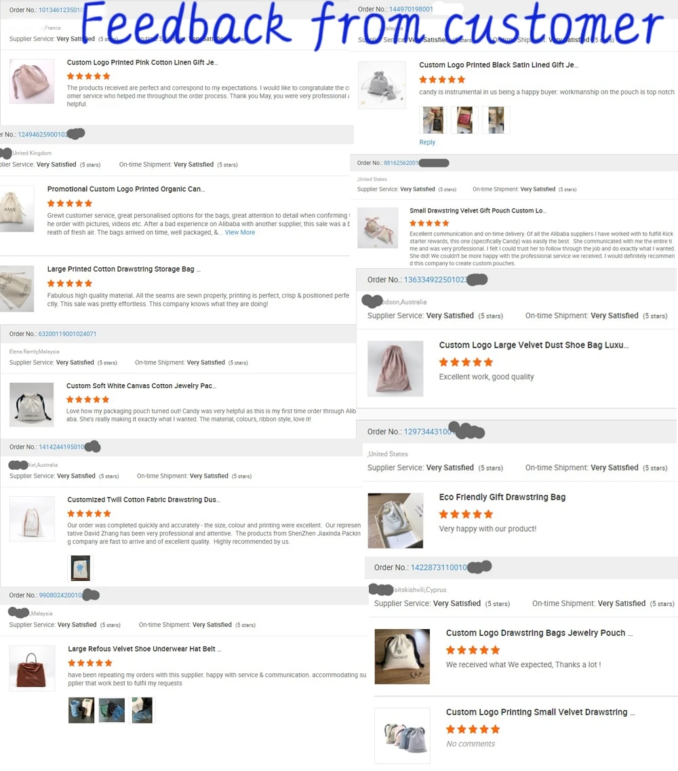Click star rating of Eco Friendly Gift Bag
Viewport: 678px width, 771px height.
click(x=466, y=514)
